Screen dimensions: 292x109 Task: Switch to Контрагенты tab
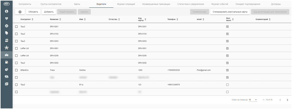click(x=25, y=4)
